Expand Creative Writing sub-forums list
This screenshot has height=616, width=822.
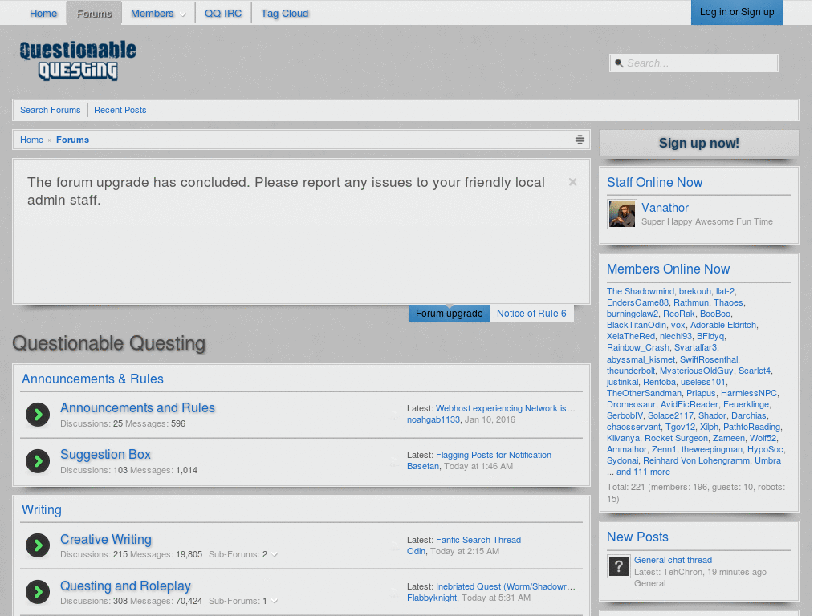click(x=275, y=555)
